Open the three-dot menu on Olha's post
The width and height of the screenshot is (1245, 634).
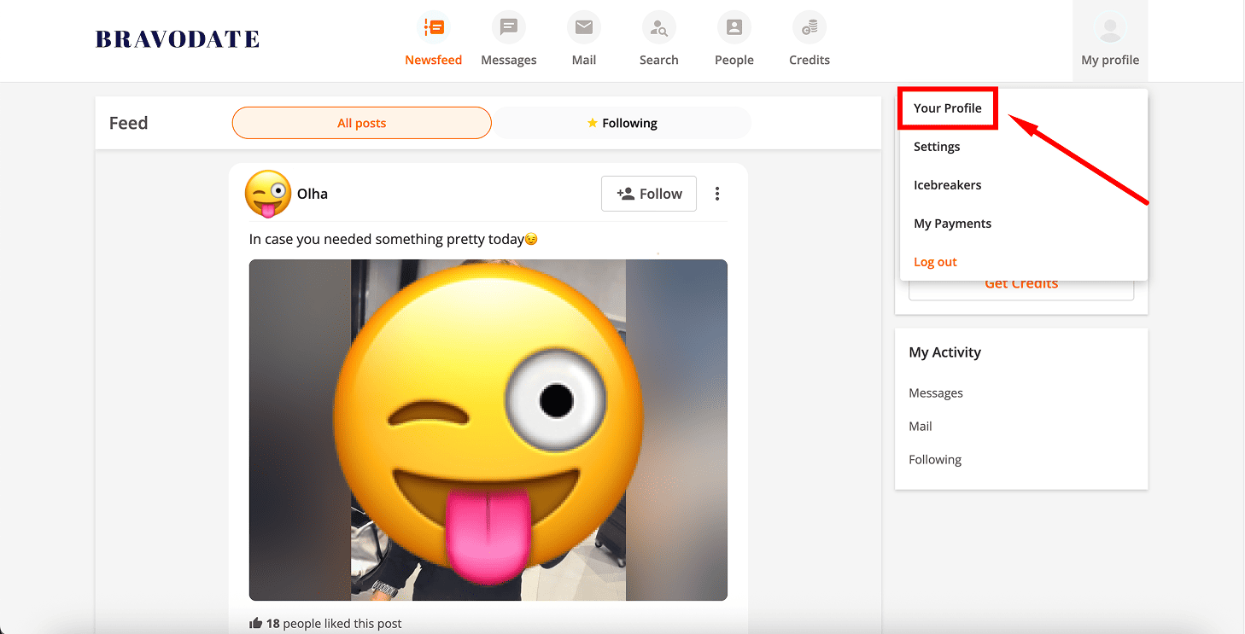717,194
